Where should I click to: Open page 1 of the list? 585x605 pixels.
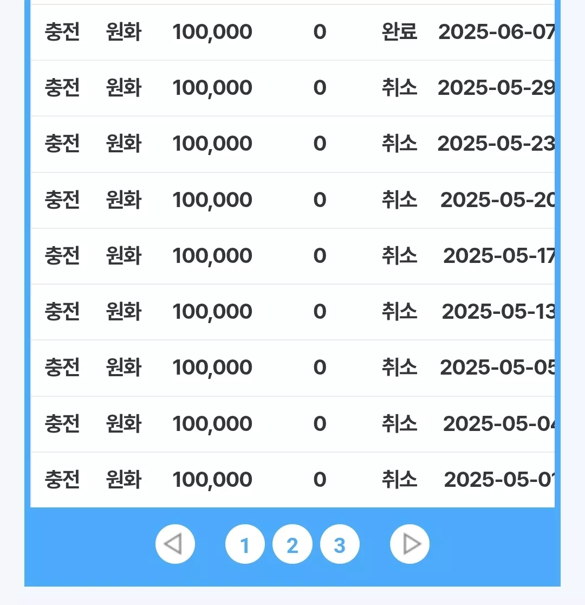245,544
